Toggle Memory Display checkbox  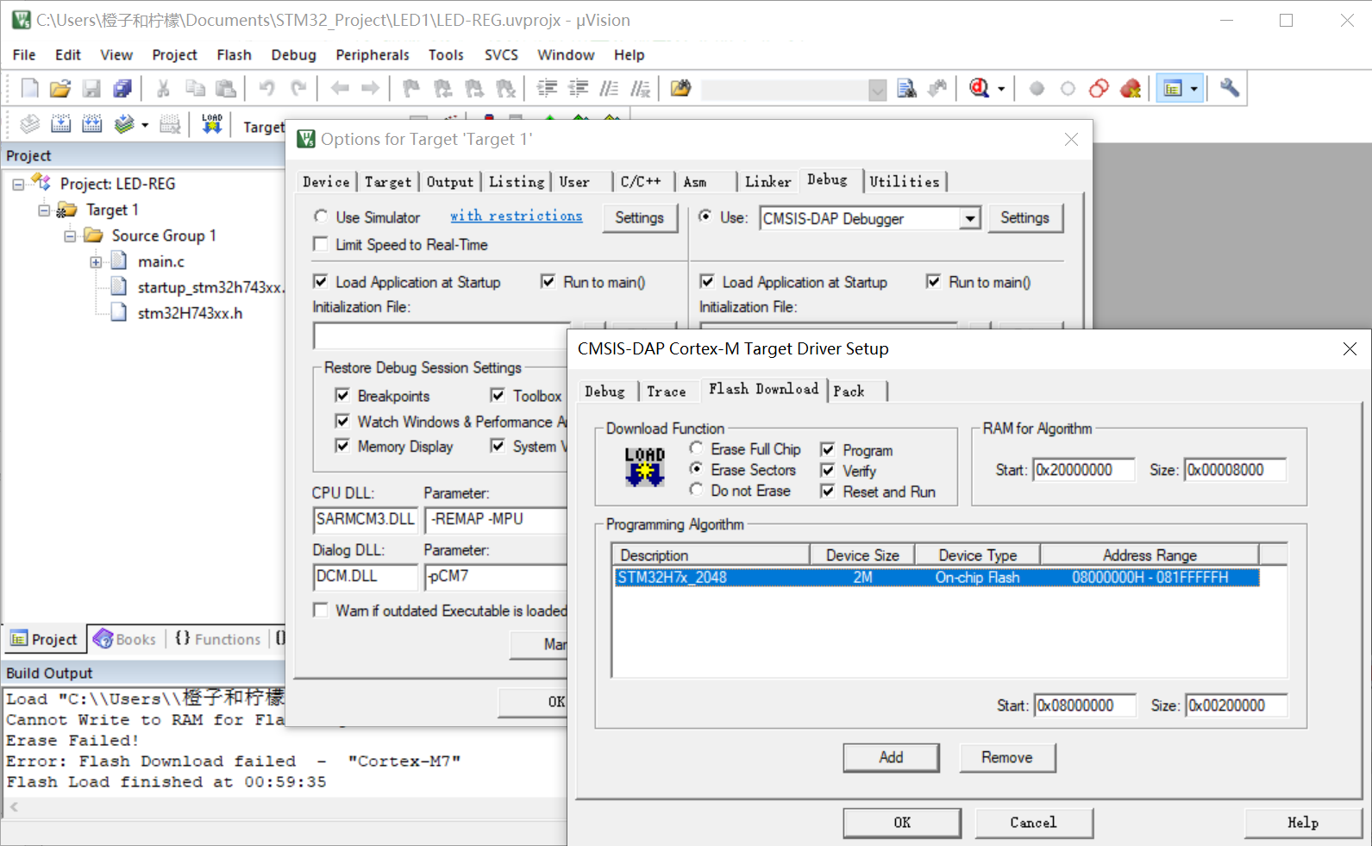[x=342, y=446]
